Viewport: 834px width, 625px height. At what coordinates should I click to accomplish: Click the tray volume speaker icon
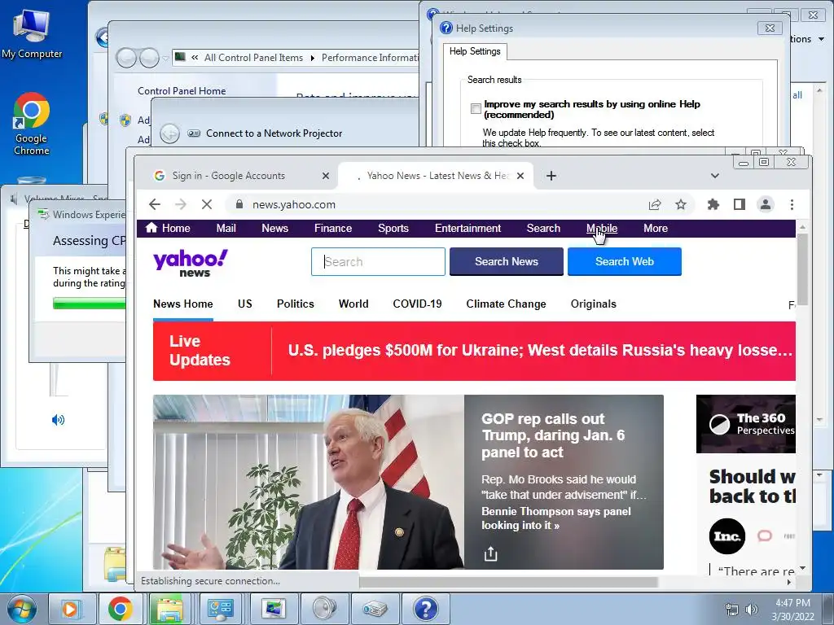pyautogui.click(x=752, y=610)
